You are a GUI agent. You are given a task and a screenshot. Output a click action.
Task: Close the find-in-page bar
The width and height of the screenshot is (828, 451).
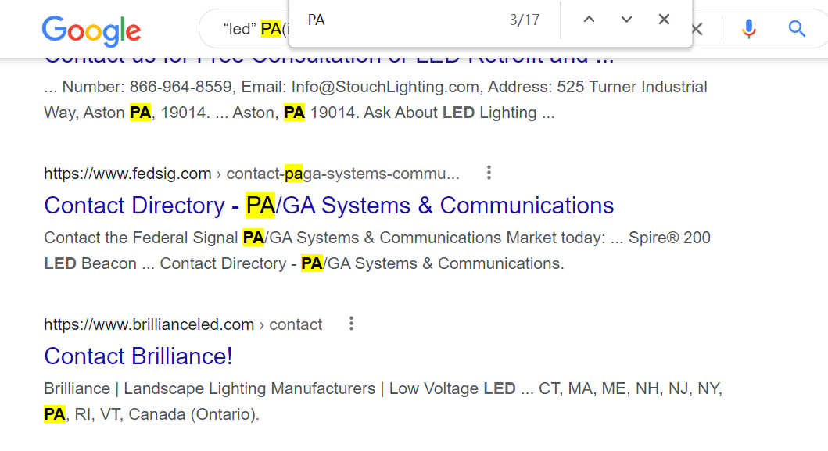pos(664,20)
